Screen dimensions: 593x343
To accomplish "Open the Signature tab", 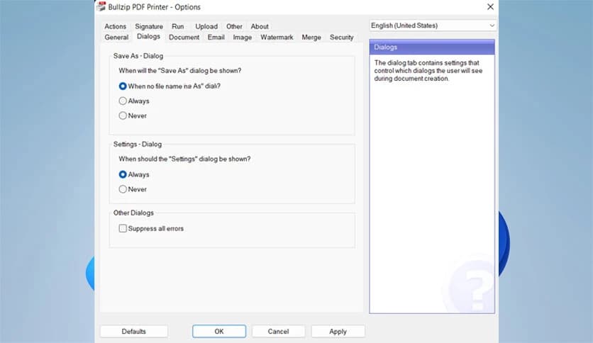I will (x=149, y=26).
